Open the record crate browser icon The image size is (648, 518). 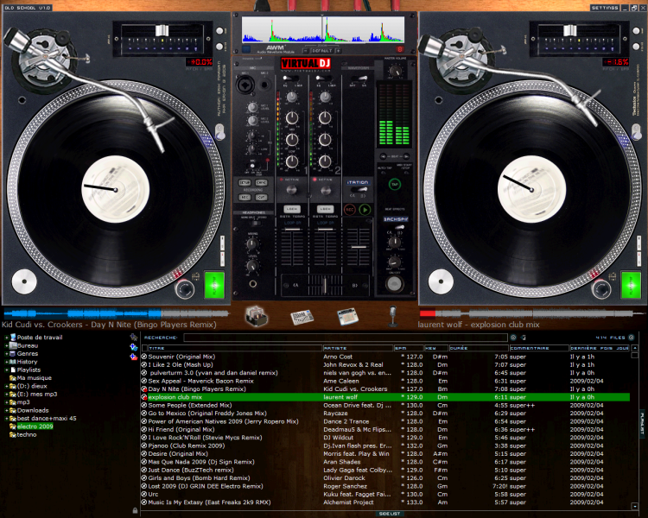(257, 316)
